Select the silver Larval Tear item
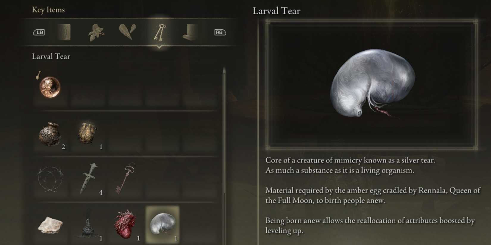Viewport: 491px width, 245px height. 162,224
